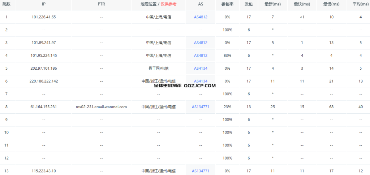Click 中国/浙江/温州/电信 location in hop 8
The image size is (370, 175).
[x=159, y=107]
